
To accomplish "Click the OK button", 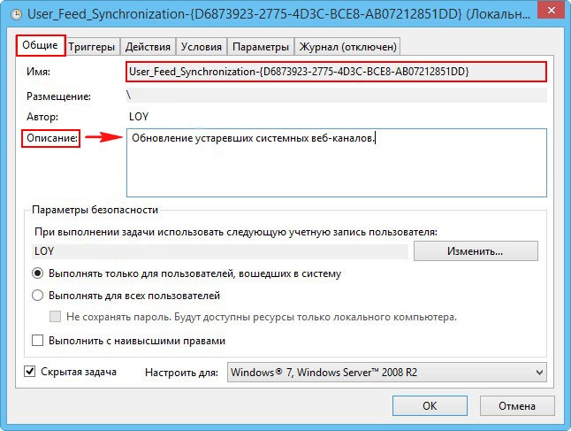I will 429,405.
